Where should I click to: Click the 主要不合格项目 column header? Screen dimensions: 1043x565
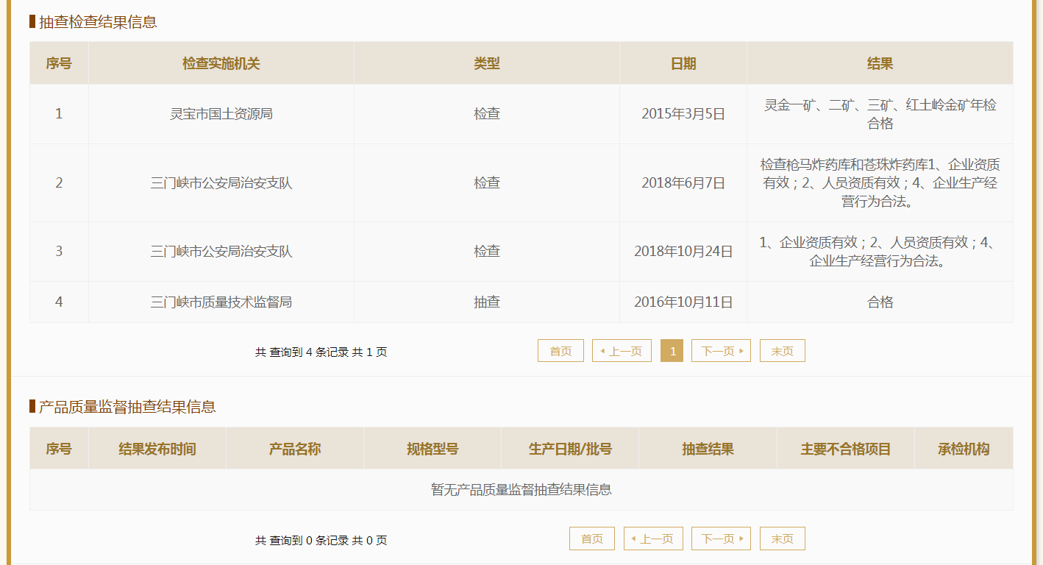(x=845, y=449)
